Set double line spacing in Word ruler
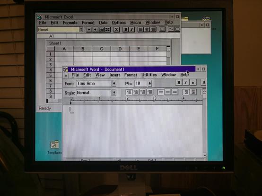 tap(175, 92)
